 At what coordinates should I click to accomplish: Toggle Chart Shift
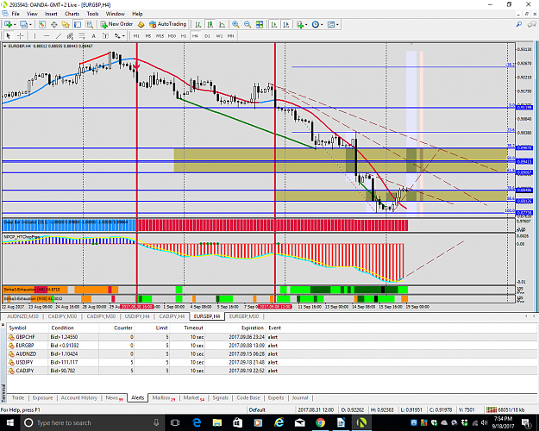pyautogui.click(x=286, y=24)
